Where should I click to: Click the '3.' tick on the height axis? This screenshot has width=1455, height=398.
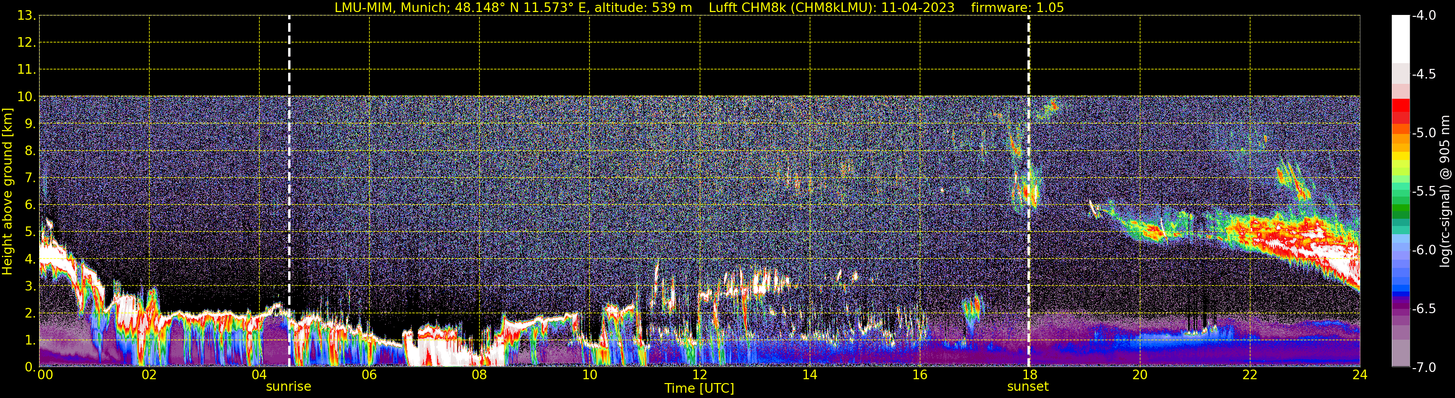(30, 286)
